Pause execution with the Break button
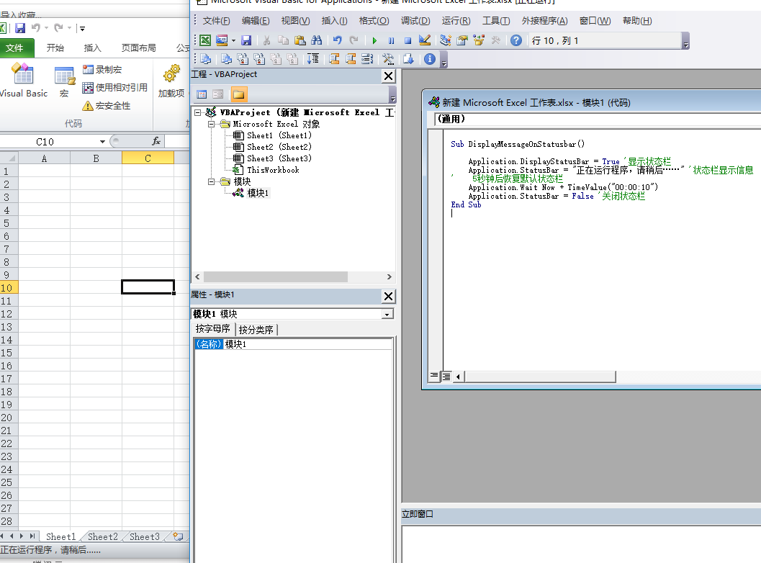761x563 pixels. pos(391,41)
